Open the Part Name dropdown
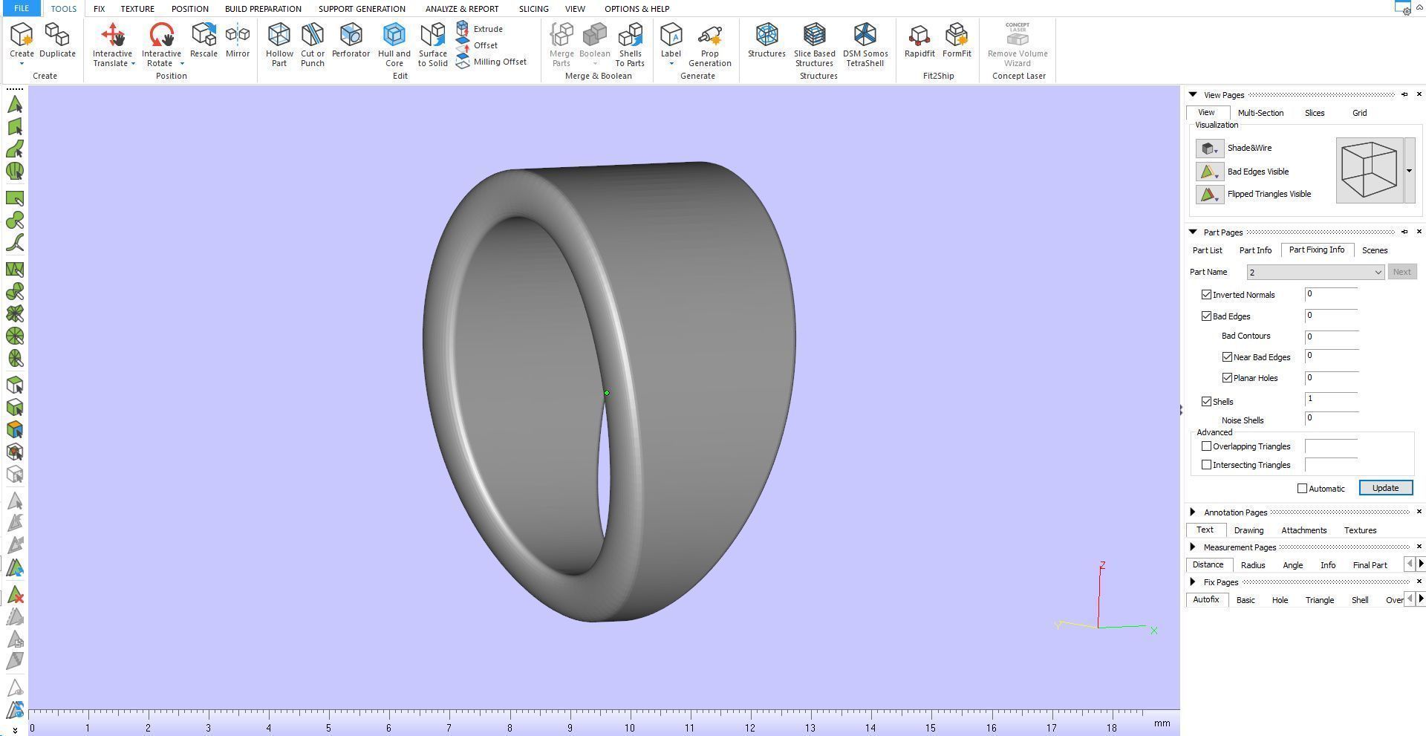Viewport: 1426px width, 736px height. [x=1315, y=273]
